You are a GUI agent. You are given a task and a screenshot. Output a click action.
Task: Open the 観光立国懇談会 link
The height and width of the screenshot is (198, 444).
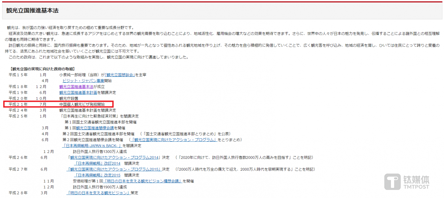pos(120,74)
